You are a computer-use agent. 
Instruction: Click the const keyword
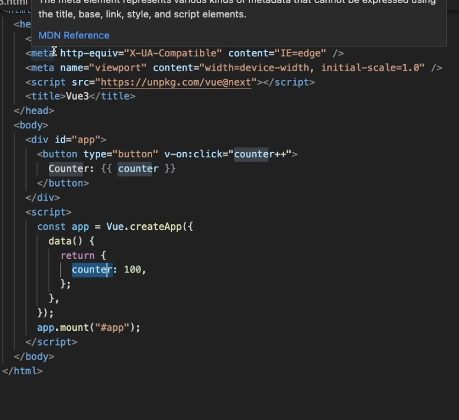51,227
